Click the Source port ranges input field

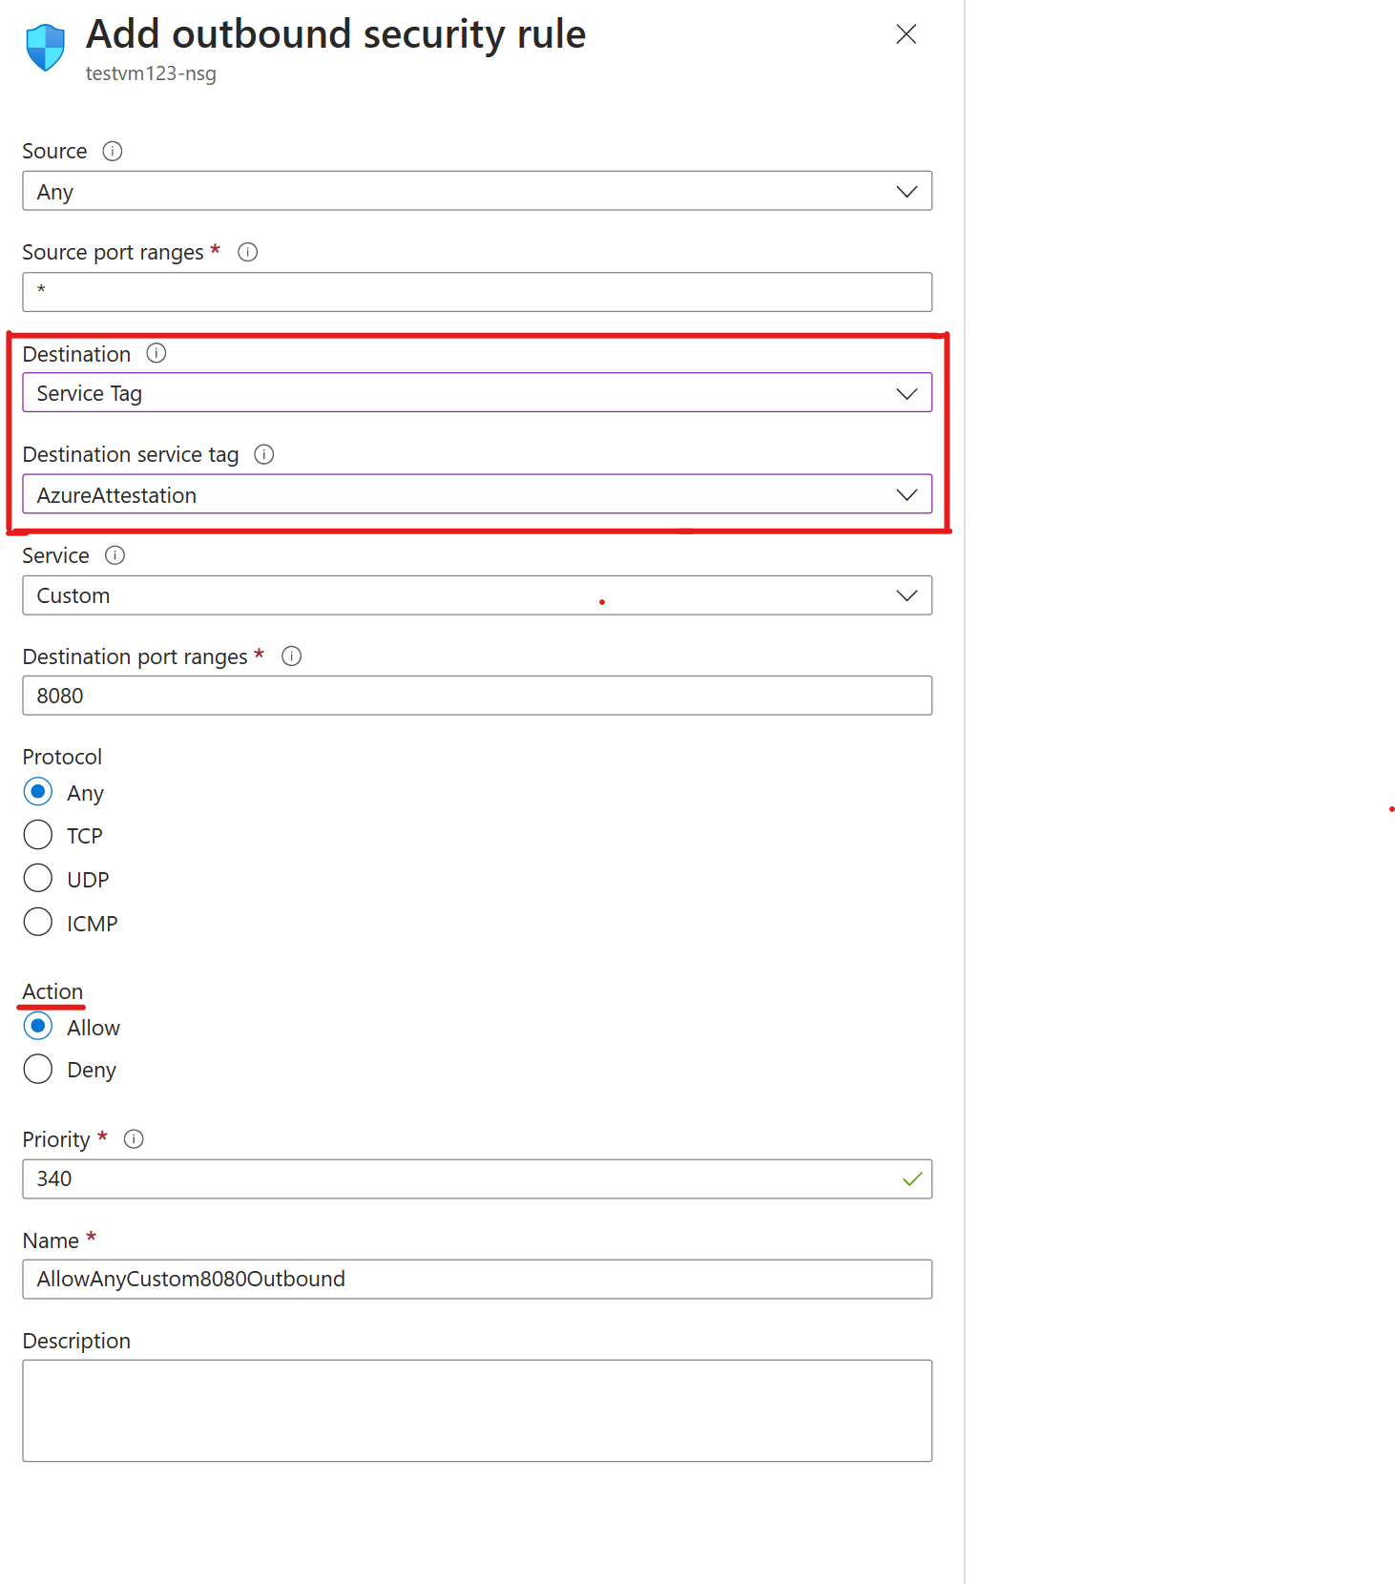(477, 292)
